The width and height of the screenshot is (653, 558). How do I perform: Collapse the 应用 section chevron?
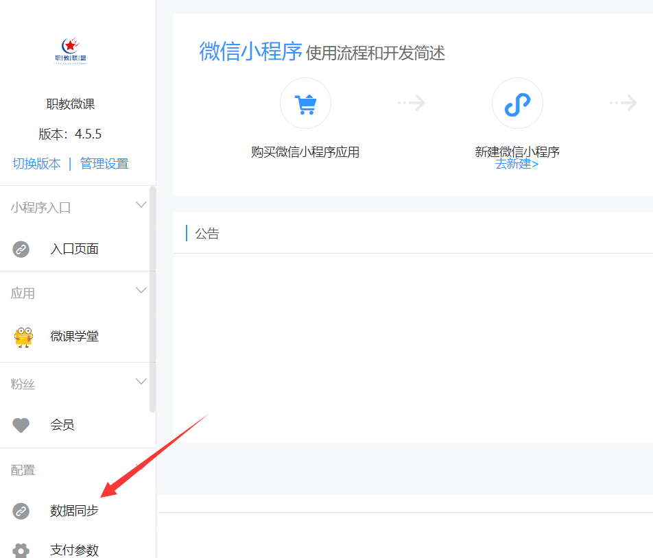(141, 291)
